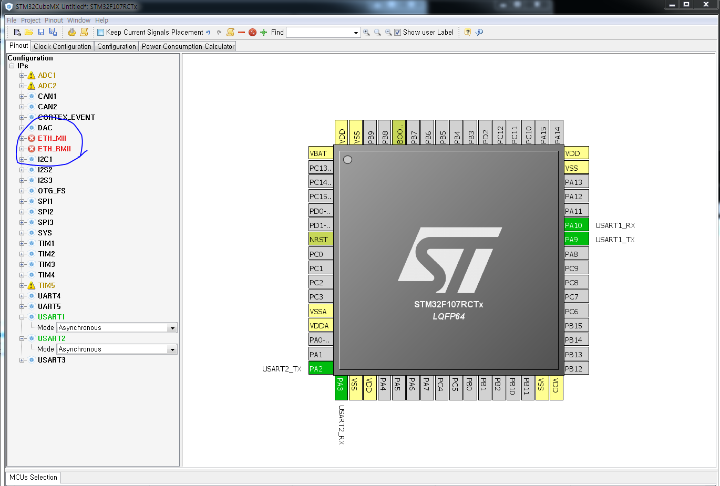This screenshot has width=720, height=486.
Task: Click pin PA9 on the chip
Action: (x=576, y=239)
